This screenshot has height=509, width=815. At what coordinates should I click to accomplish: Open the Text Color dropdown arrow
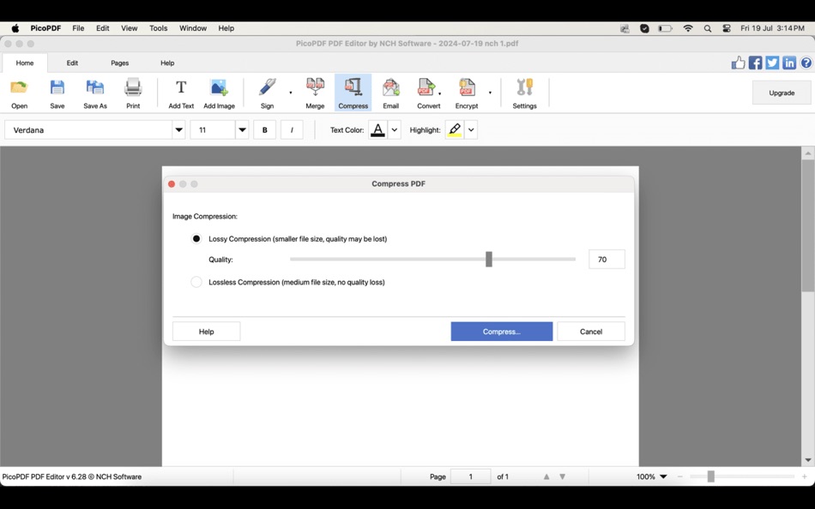coord(394,130)
